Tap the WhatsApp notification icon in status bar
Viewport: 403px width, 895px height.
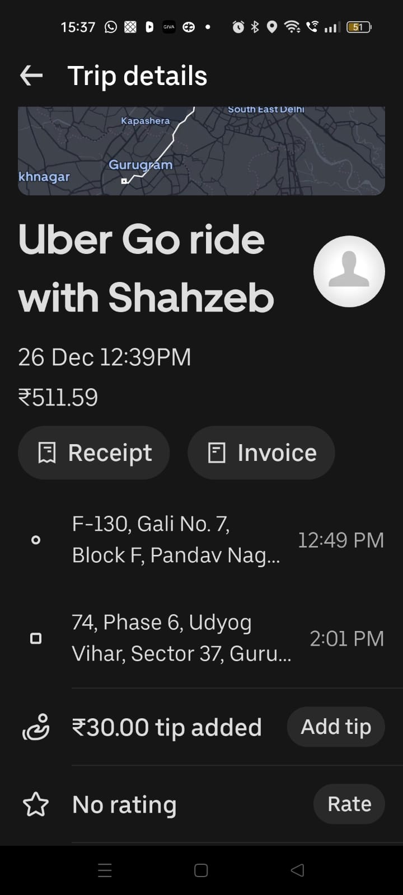[x=111, y=27]
